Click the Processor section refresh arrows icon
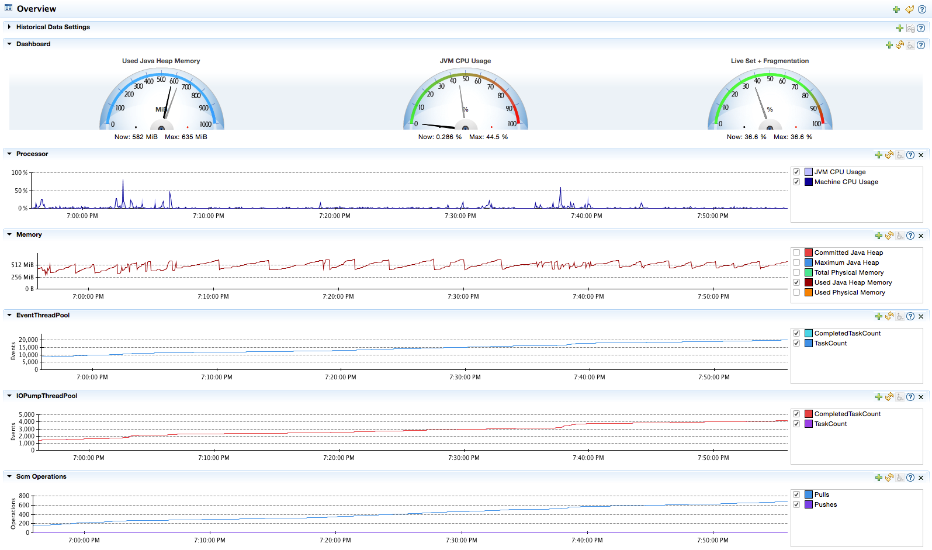Screen dimensions: 932x550 [889, 155]
